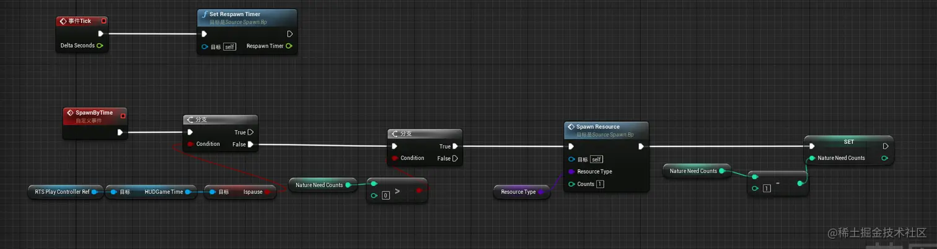Viewport: 937px width, 249px height.
Task: Click the red delegate pin on SpawnByTime
Action: click(x=123, y=116)
